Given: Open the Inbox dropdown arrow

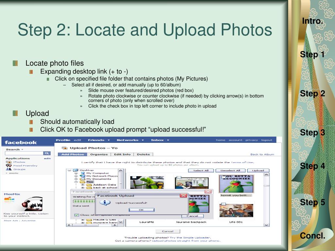Looking at the screenshot, I should click(168, 140).
